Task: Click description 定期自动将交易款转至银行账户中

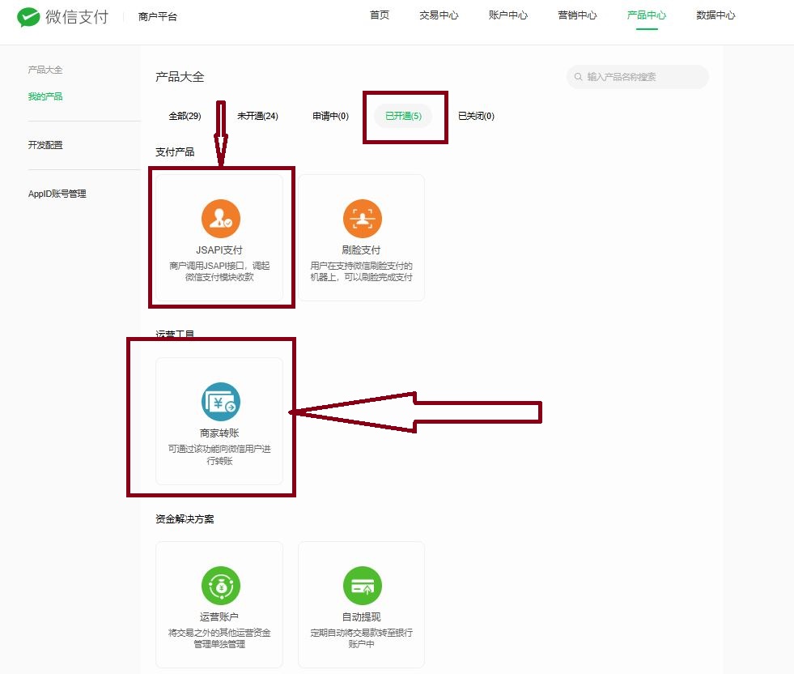Action: click(361, 638)
